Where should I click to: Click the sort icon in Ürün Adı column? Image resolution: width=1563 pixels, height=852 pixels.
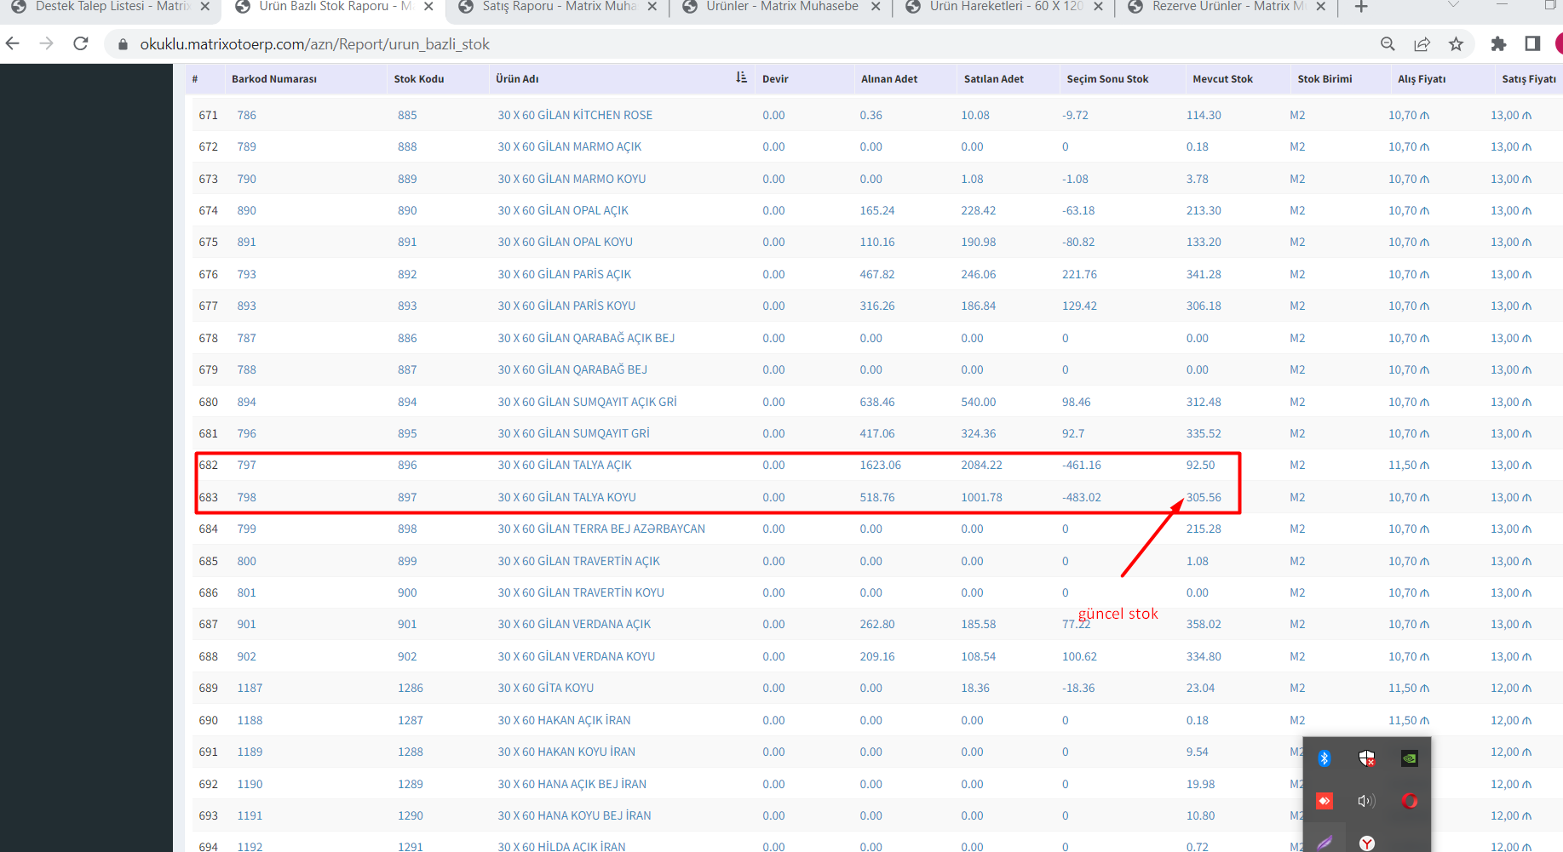(741, 77)
